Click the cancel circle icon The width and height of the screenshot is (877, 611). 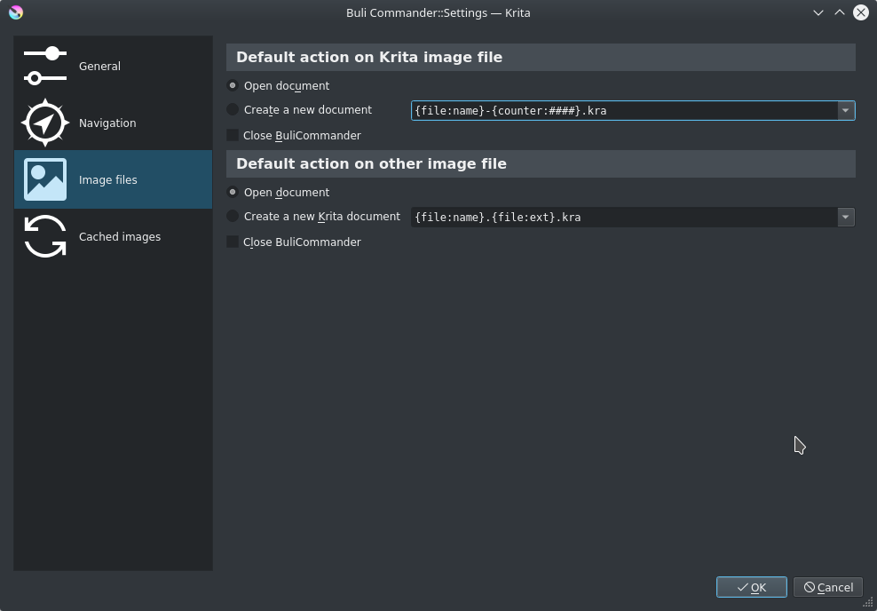tap(810, 587)
